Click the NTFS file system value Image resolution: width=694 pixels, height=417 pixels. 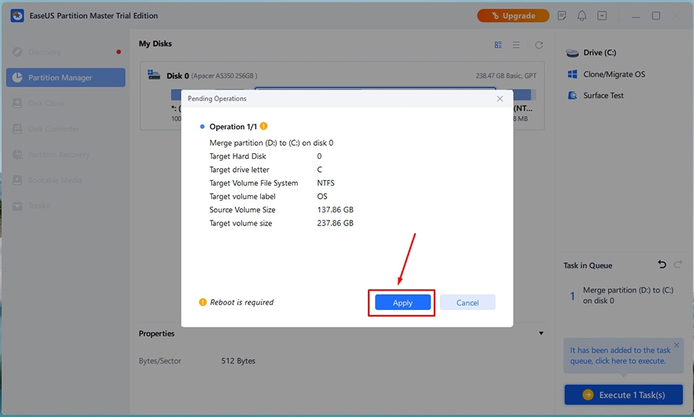[x=326, y=183]
